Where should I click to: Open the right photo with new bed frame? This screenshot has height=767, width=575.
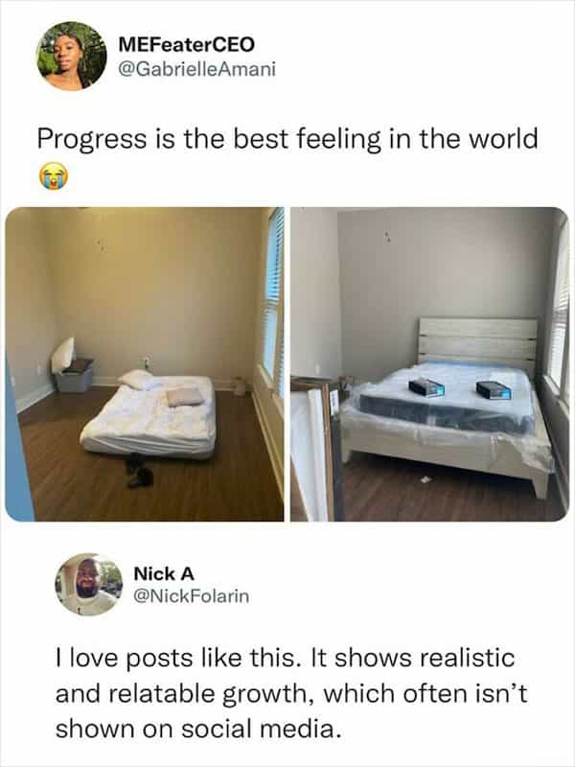point(428,364)
